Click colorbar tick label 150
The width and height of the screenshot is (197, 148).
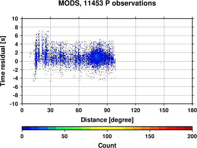pyautogui.click(x=150, y=136)
